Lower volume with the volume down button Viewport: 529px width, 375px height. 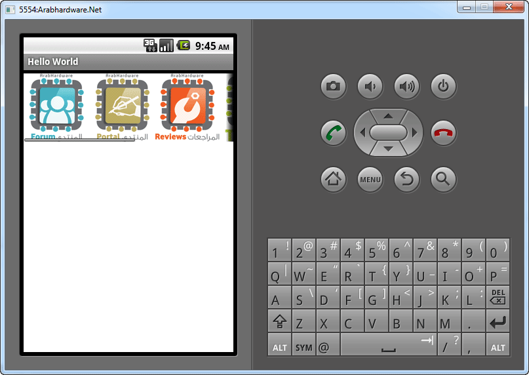(370, 87)
